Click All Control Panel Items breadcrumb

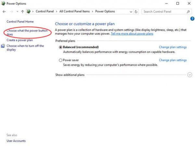[74, 11]
